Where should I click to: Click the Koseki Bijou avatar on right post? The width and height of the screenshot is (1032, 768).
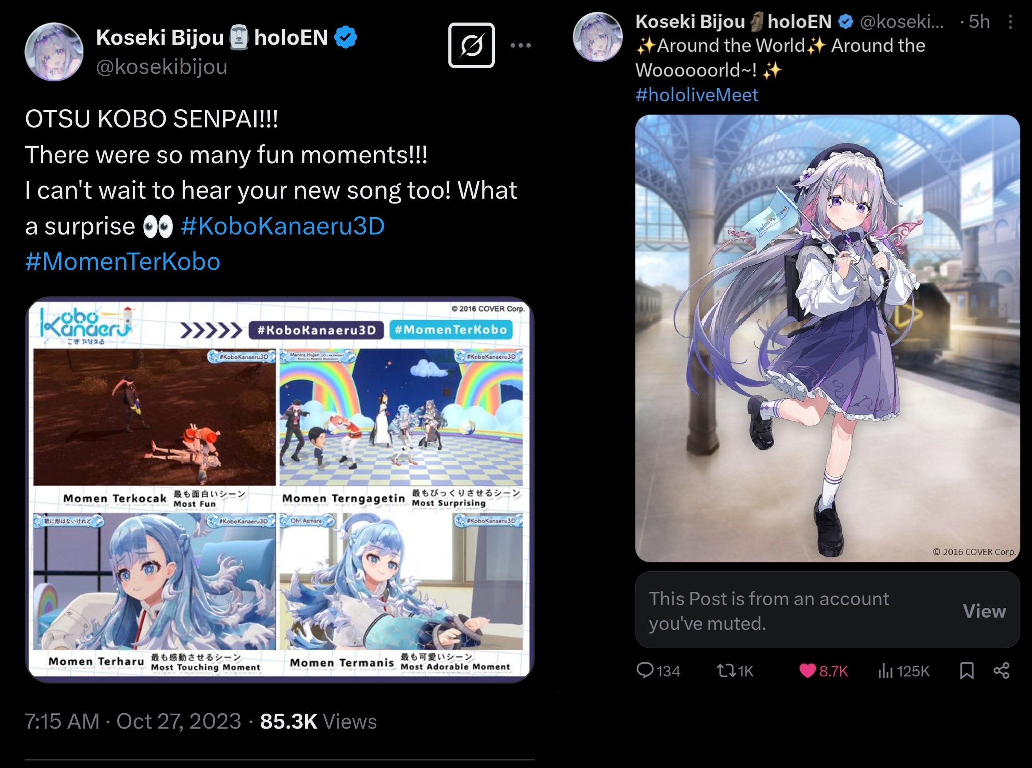597,37
